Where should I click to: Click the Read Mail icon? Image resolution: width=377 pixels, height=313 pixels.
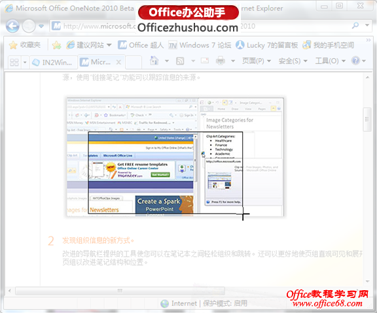[205, 61]
